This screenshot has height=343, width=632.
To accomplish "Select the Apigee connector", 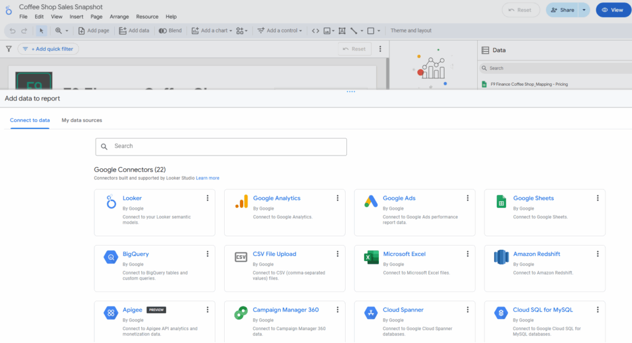I will [154, 322].
